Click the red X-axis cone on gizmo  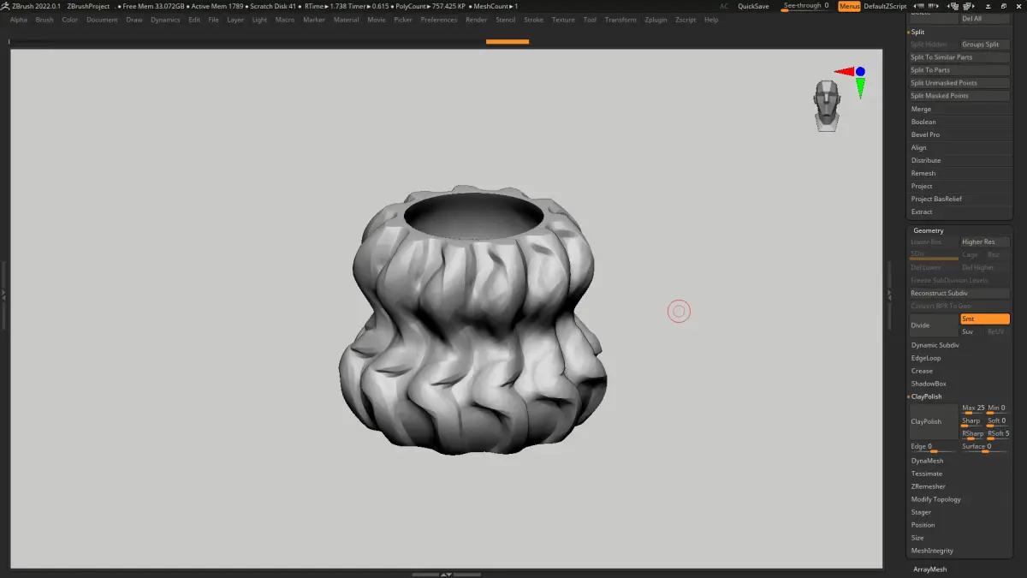844,72
